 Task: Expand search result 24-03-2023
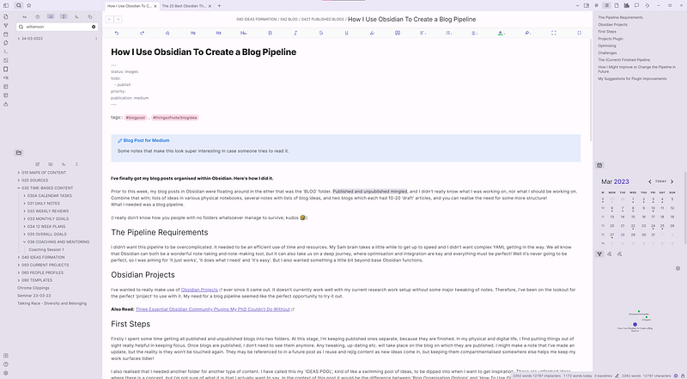18,39
